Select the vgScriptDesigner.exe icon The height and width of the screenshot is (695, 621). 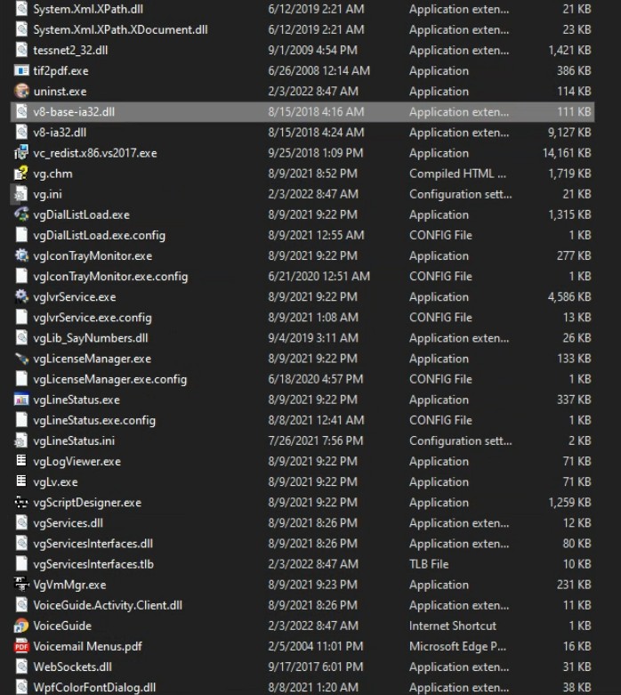point(21,503)
